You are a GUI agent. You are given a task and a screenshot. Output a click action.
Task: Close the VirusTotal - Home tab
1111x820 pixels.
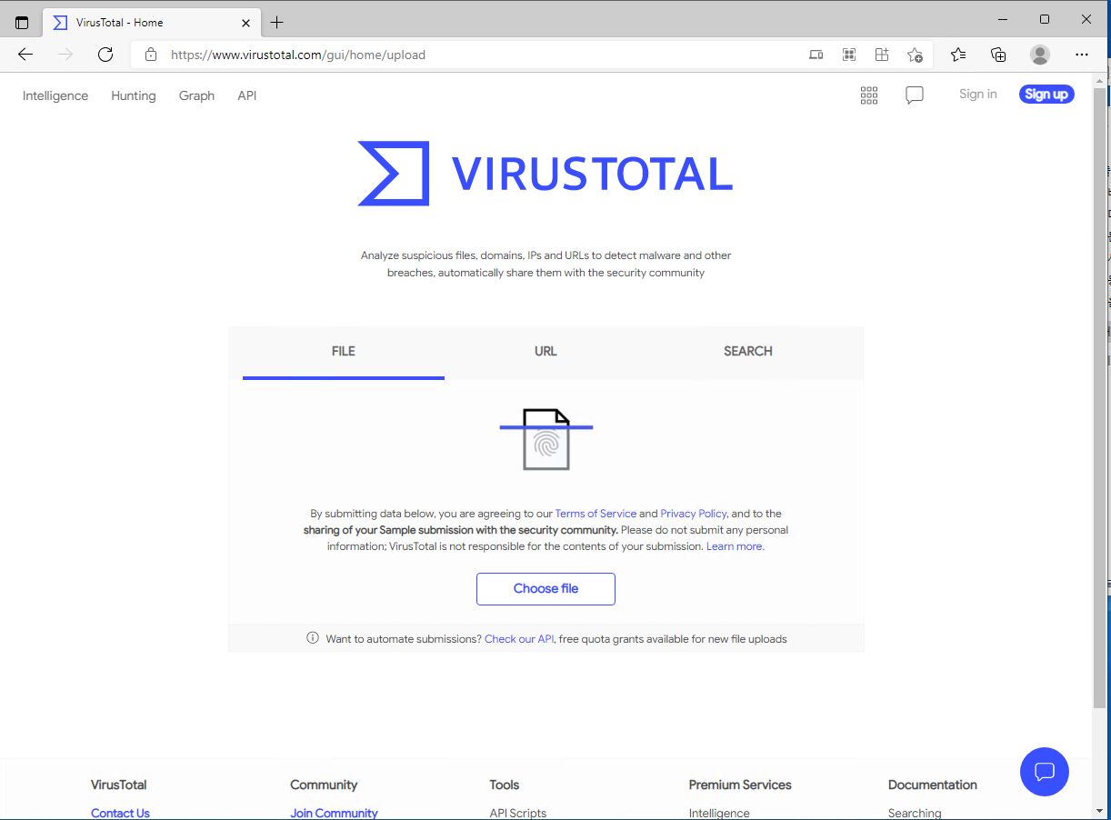coord(245,23)
